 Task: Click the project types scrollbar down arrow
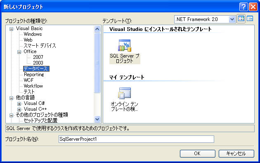pos(97,119)
